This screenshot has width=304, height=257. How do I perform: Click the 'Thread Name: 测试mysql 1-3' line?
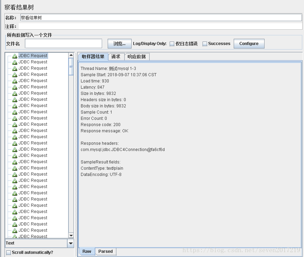point(108,69)
